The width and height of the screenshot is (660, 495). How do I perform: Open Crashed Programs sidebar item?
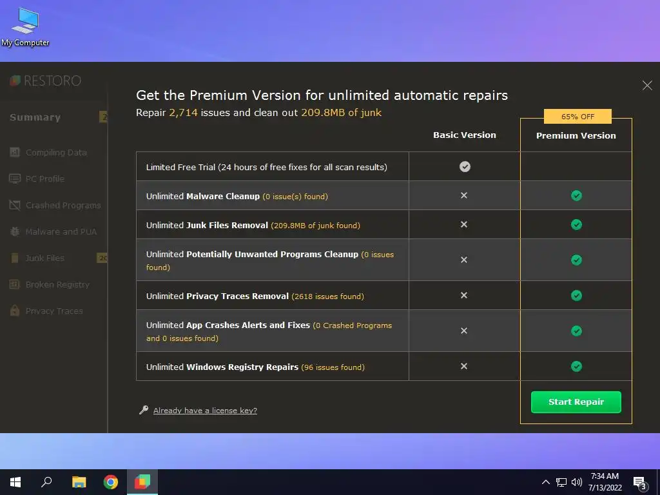point(63,206)
